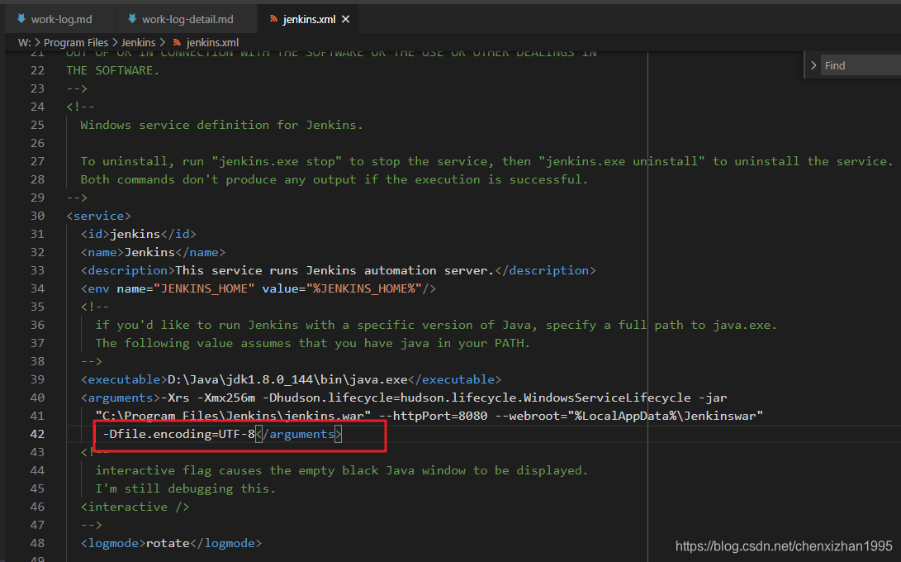Click the 'jenkins.exe stop' comment text
This screenshot has width=901, height=562.
(277, 161)
